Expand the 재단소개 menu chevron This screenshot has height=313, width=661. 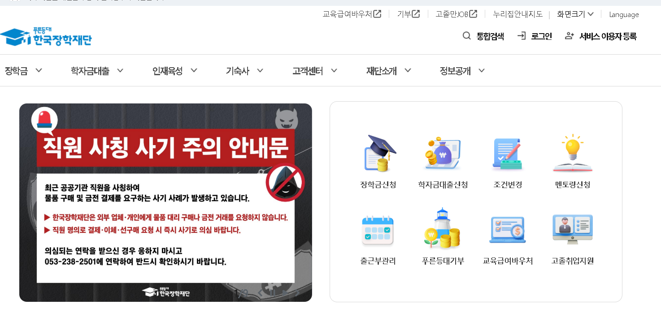(x=408, y=70)
